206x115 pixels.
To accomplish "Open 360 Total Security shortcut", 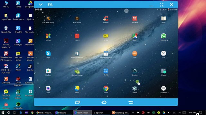I will (6, 94).
